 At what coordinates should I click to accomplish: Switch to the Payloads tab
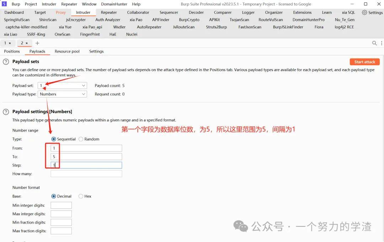[x=37, y=51]
